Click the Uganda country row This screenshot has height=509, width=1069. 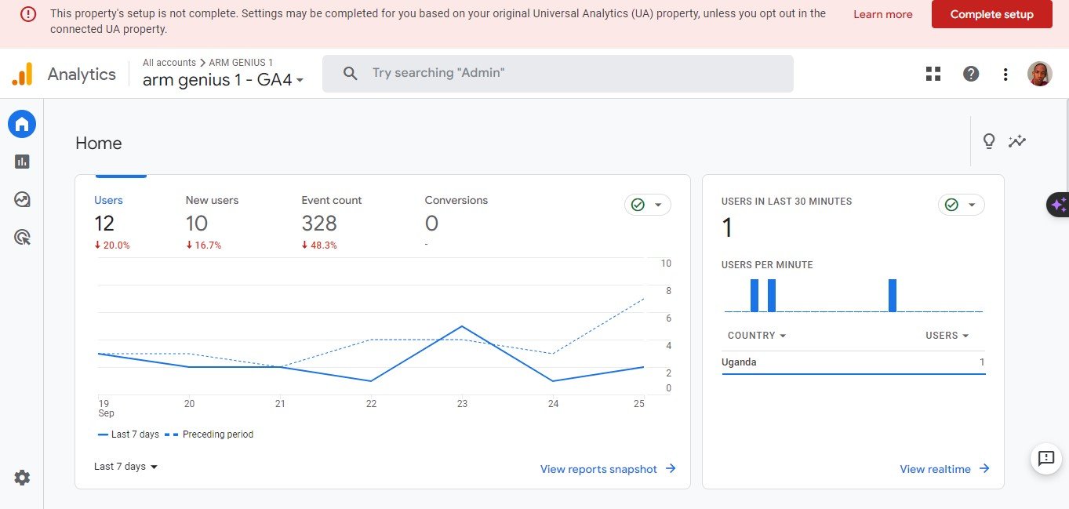coord(853,362)
